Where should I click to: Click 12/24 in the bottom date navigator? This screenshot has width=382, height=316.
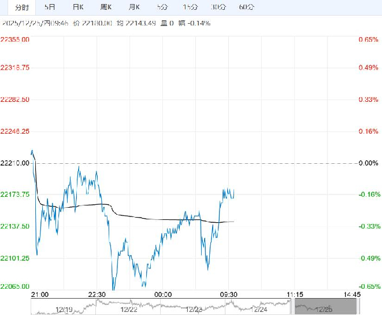click(x=259, y=308)
